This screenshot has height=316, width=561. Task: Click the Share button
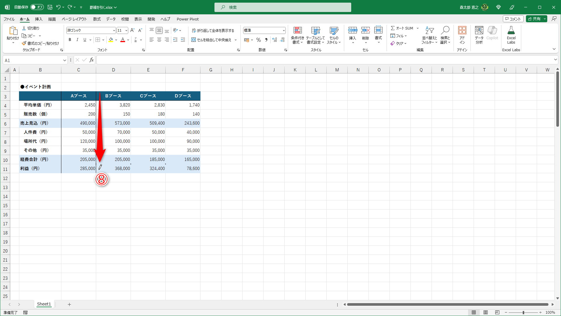point(534,19)
